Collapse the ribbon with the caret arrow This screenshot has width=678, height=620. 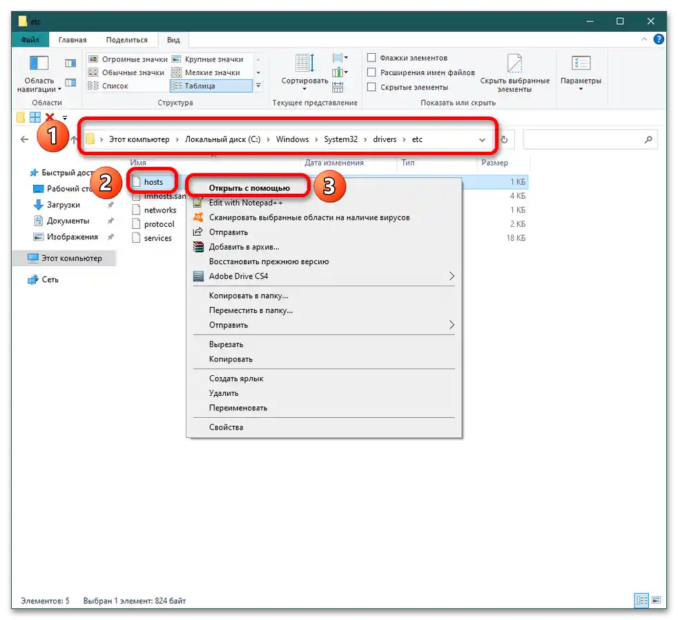coord(644,39)
